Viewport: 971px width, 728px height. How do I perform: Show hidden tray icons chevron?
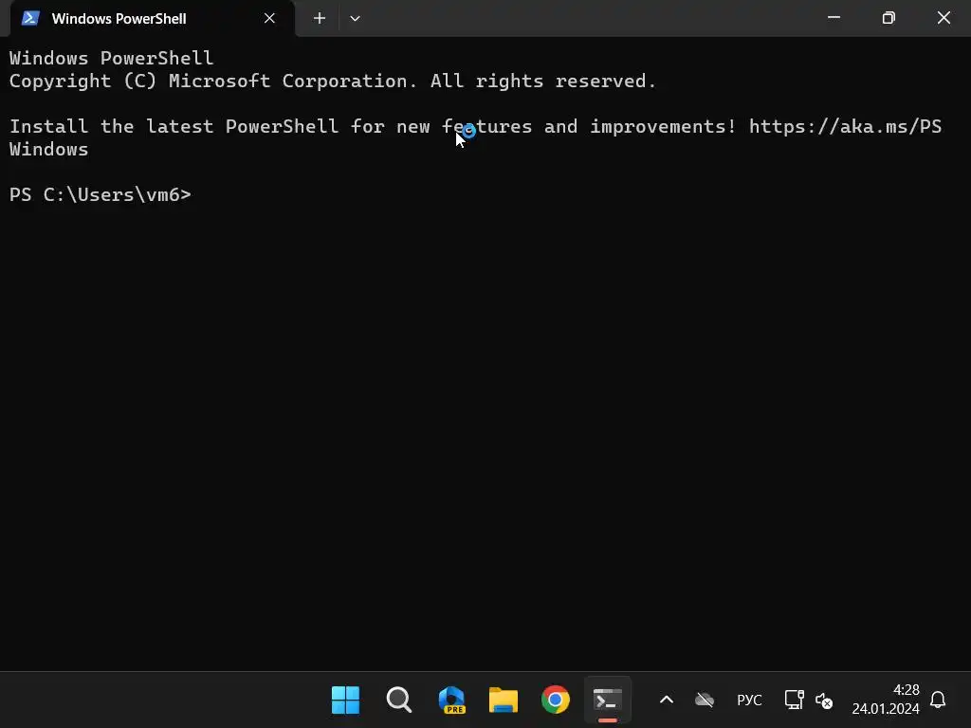[x=667, y=701]
